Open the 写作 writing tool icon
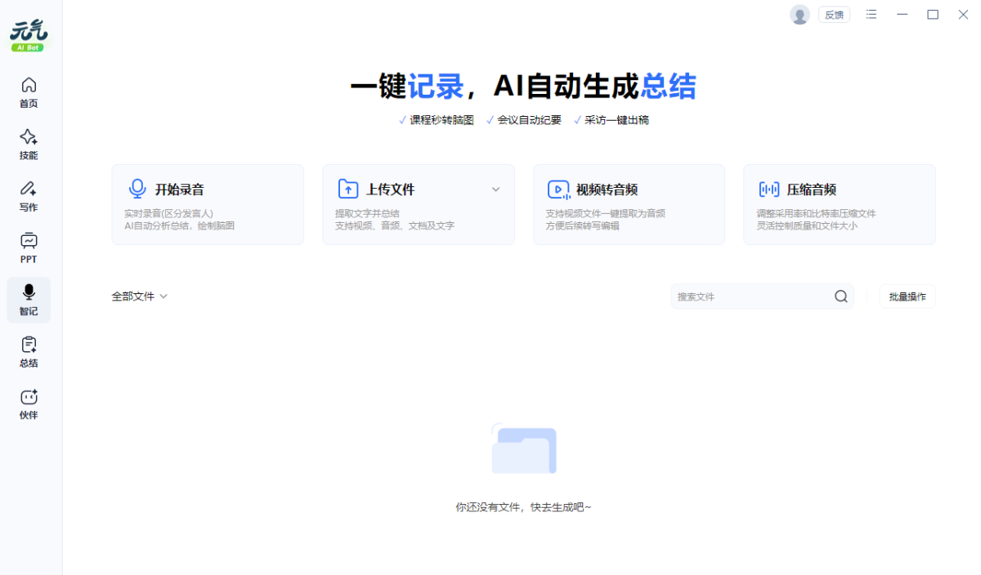 tap(29, 196)
